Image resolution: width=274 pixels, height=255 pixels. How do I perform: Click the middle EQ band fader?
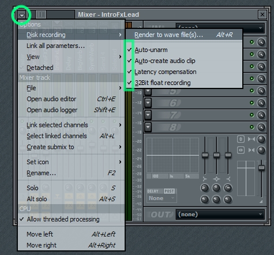[216, 155]
